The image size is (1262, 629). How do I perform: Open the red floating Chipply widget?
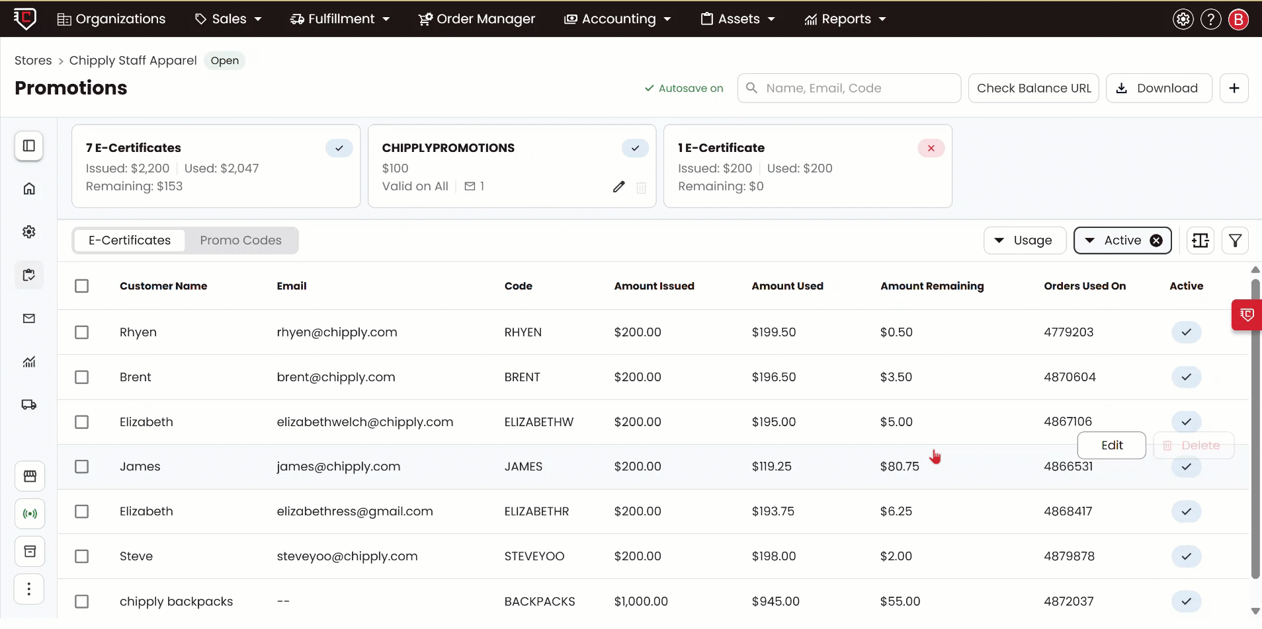click(x=1247, y=314)
